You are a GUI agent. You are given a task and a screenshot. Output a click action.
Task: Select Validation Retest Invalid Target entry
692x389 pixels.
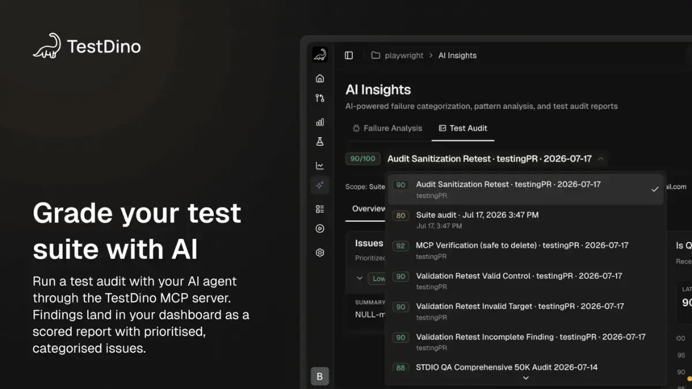[526, 312]
